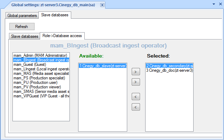
Task: Select the mam_Guest (Guest) role
Action: (41, 64)
